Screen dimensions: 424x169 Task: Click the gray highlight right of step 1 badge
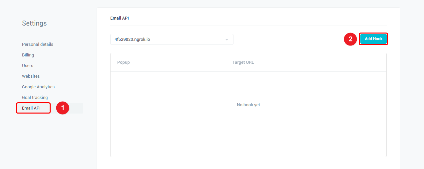point(77,108)
